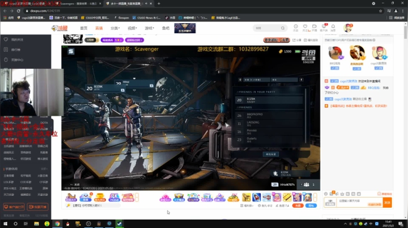Open the 福利 dropdown below player
Image resolution: width=408 pixels, height=228 pixels.
(246, 205)
